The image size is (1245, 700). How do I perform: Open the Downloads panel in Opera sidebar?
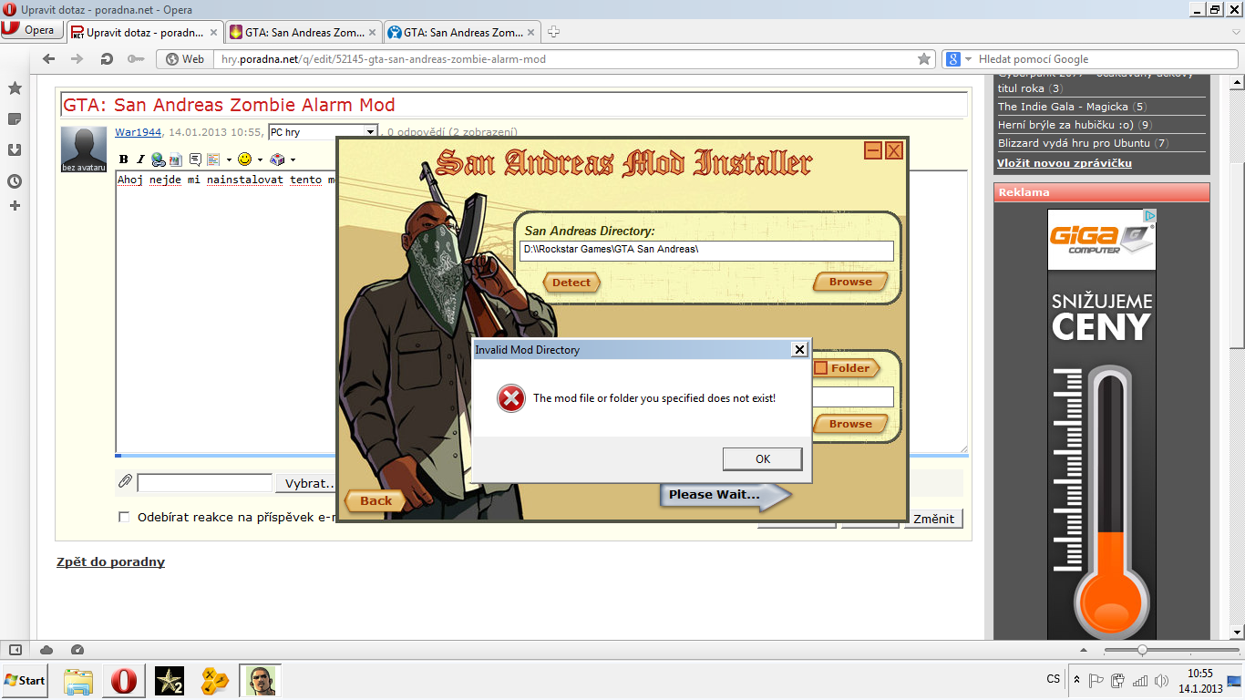coord(15,150)
